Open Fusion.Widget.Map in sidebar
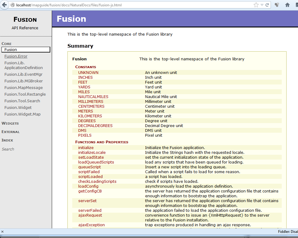Image resolution: width=298 pixels, height=238 pixels. (x=23, y=114)
